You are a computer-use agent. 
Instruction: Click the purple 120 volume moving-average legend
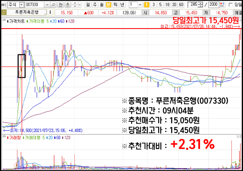click(66, 138)
